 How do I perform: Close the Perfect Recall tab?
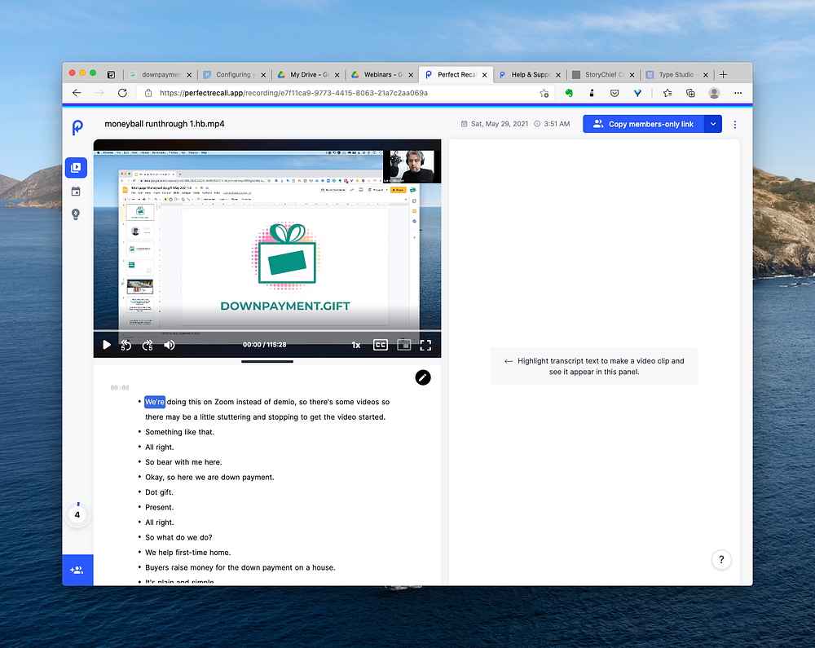coord(484,75)
